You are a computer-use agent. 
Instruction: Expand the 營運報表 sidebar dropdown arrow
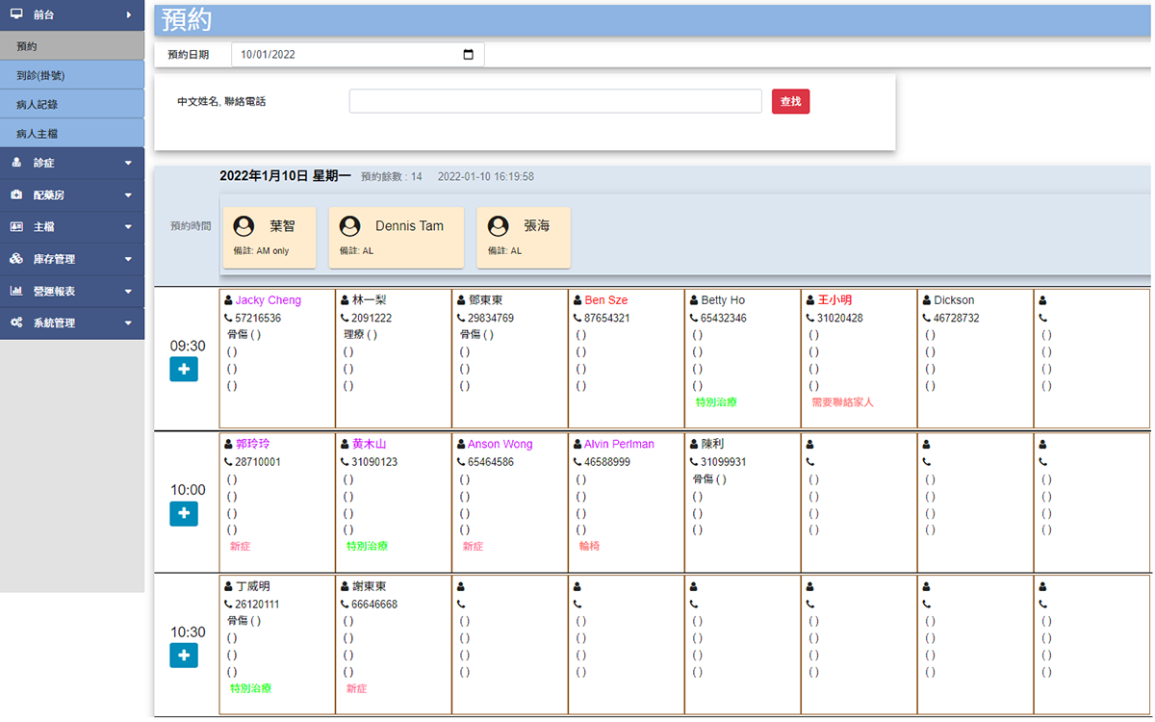click(x=128, y=291)
